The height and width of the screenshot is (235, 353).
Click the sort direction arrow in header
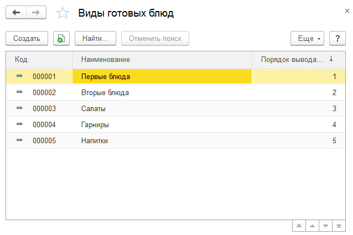331,59
